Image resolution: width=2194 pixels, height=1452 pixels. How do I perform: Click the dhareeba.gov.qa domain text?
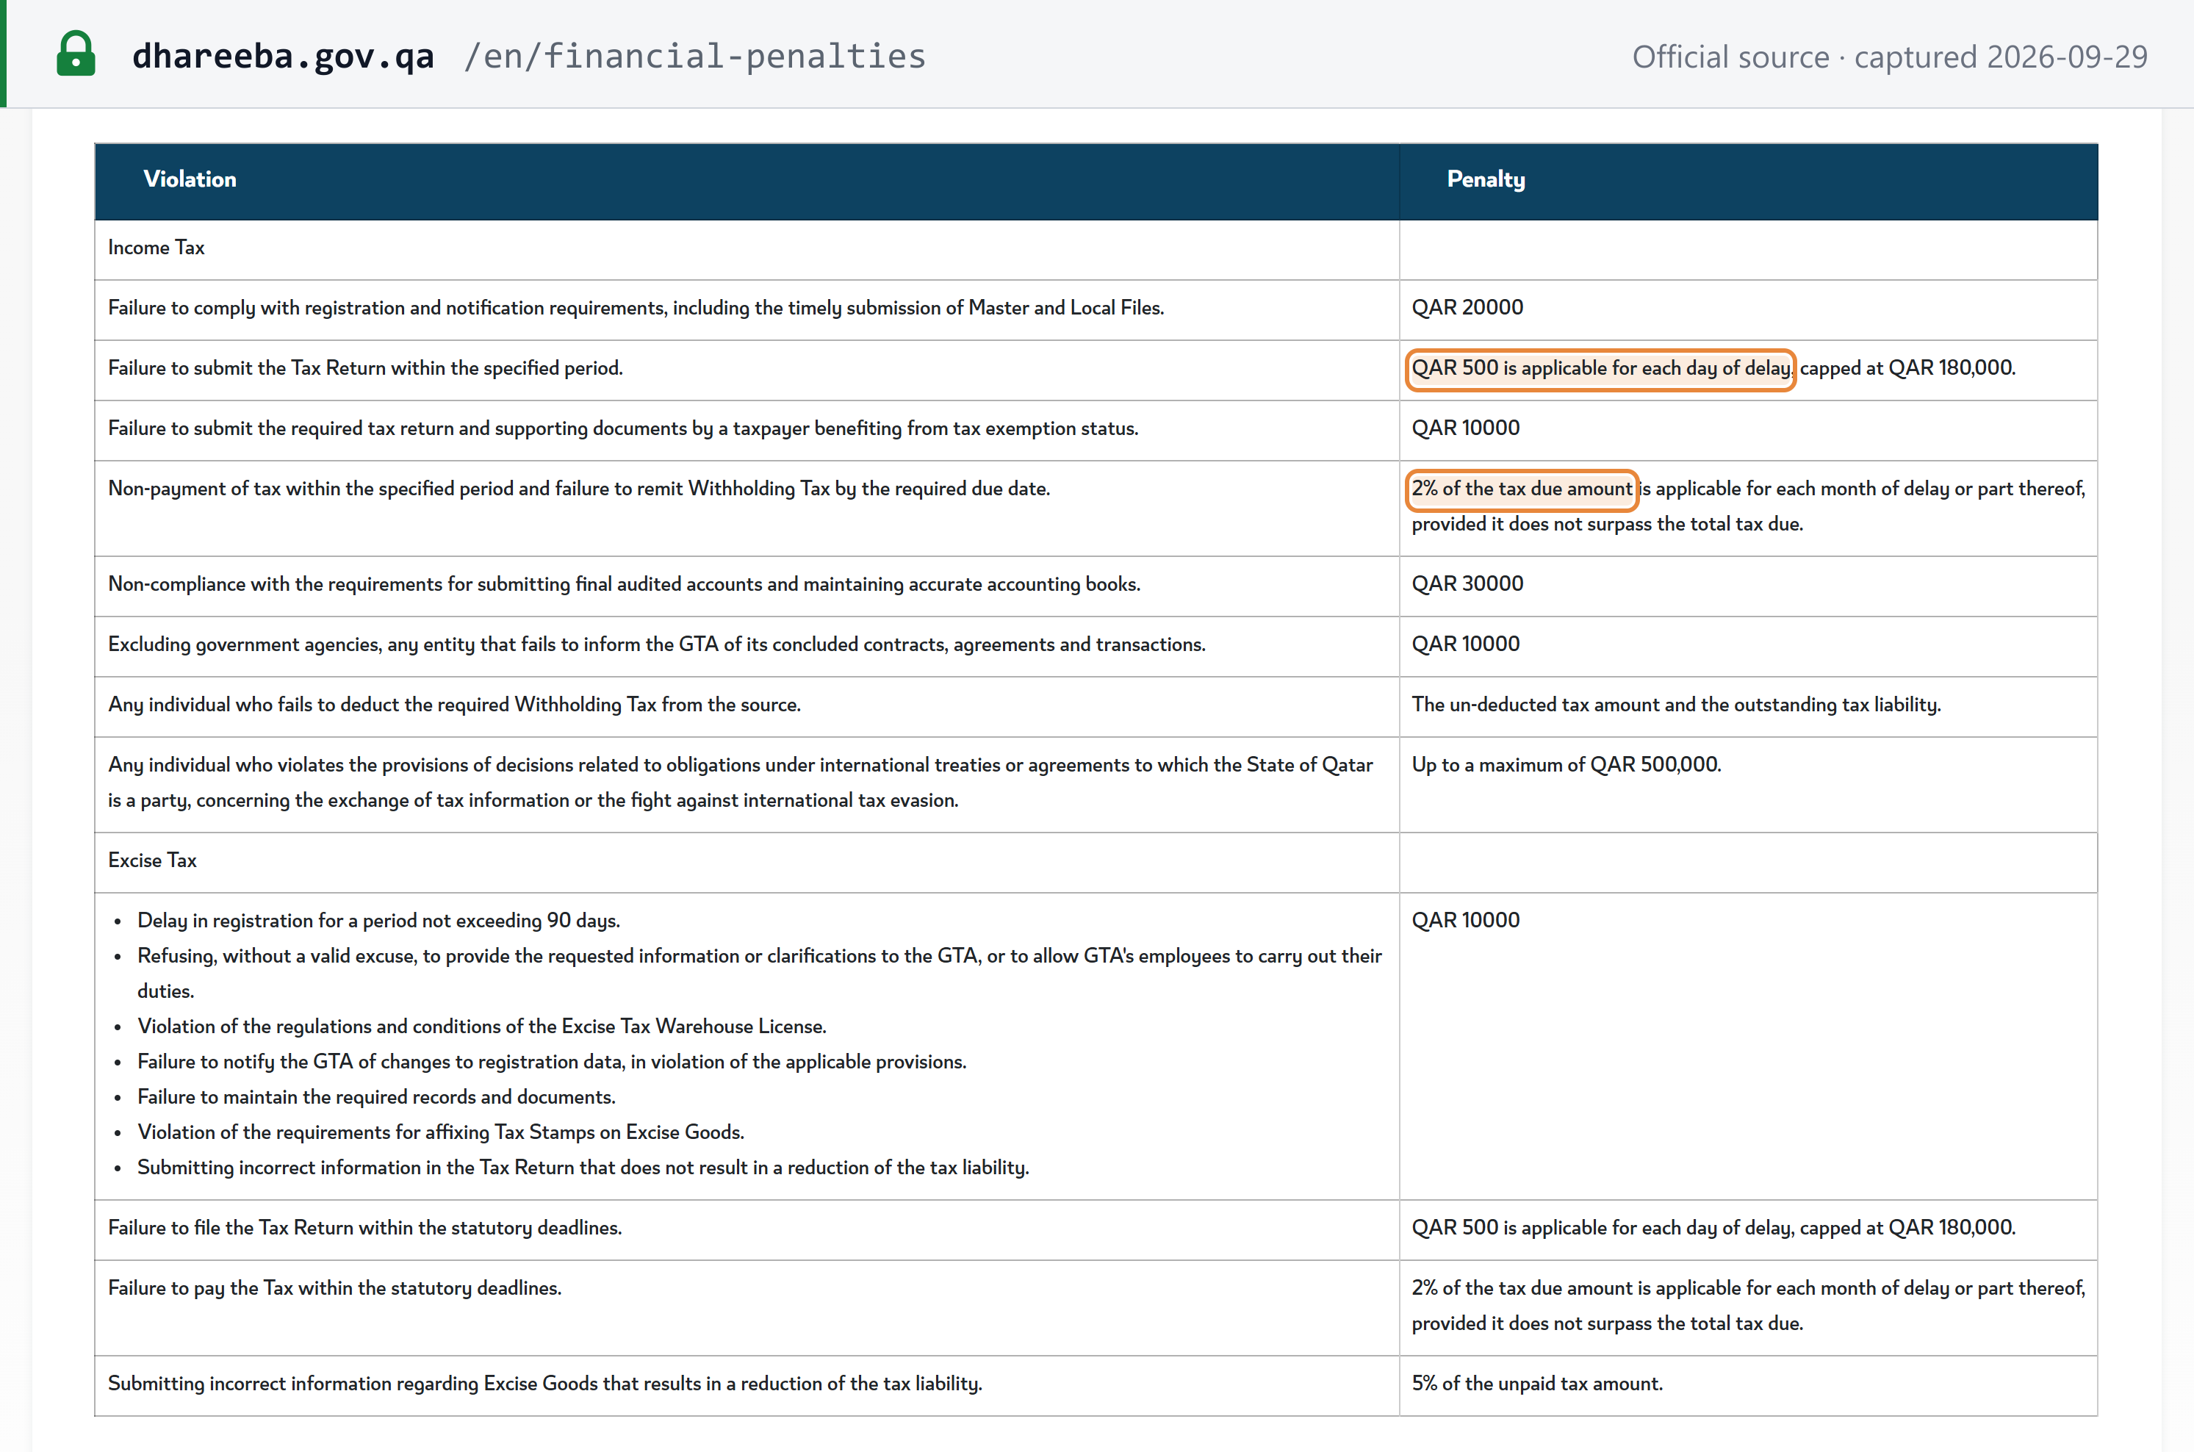click(x=284, y=57)
